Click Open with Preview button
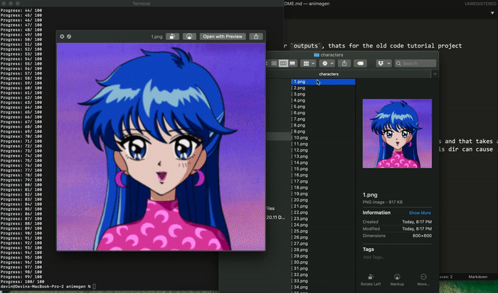 pyautogui.click(x=222, y=36)
